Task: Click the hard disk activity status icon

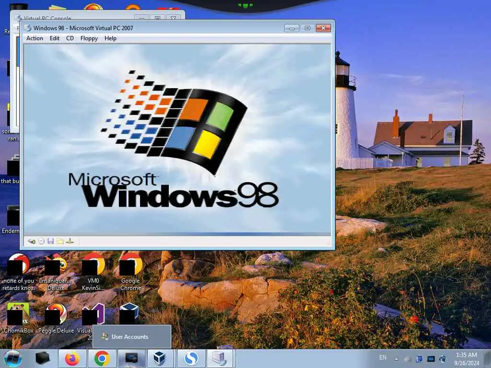Action: [31, 241]
